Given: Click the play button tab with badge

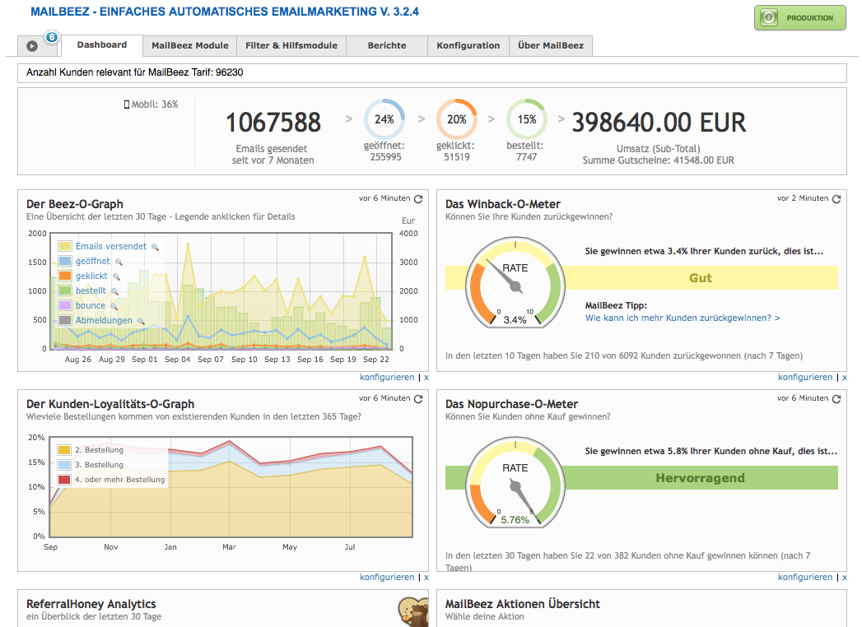Looking at the screenshot, I should coord(32,46).
